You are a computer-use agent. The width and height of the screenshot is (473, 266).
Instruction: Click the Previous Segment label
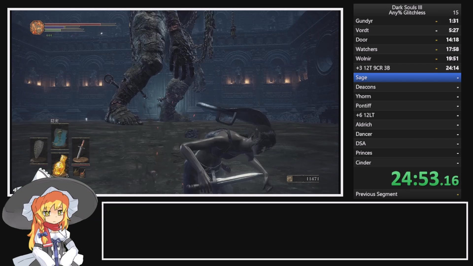coord(376,194)
